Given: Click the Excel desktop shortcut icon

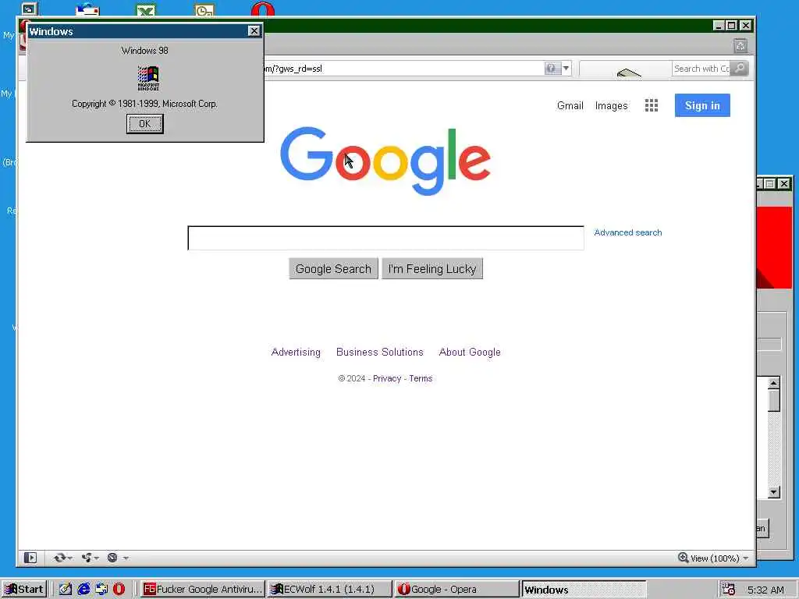Looking at the screenshot, I should coord(146,9).
